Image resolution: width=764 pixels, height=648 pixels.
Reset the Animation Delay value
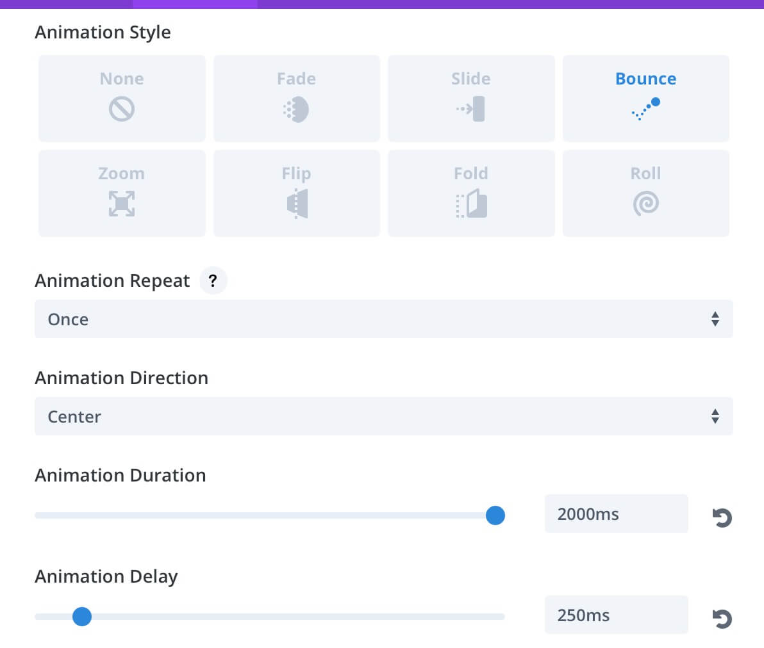(x=722, y=619)
